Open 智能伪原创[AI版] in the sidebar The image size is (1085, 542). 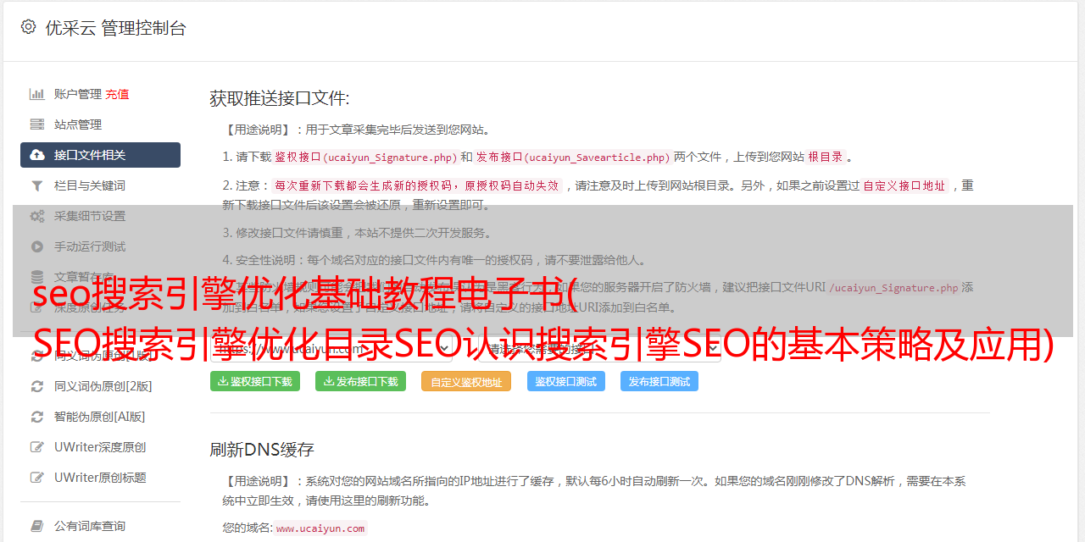pyautogui.click(x=100, y=417)
